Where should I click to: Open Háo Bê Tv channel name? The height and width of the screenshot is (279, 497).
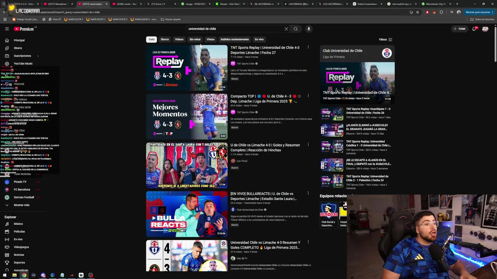point(242,258)
